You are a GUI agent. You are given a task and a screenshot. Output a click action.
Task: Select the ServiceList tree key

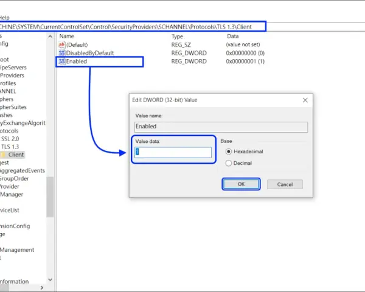click(10, 210)
